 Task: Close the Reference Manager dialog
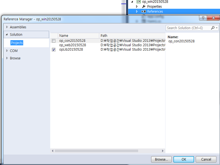[213, 18]
